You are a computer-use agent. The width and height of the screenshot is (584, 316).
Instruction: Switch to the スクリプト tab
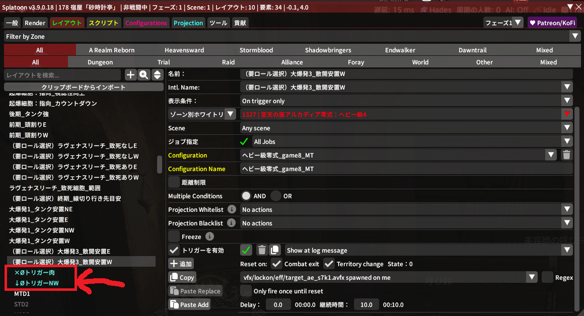103,23
